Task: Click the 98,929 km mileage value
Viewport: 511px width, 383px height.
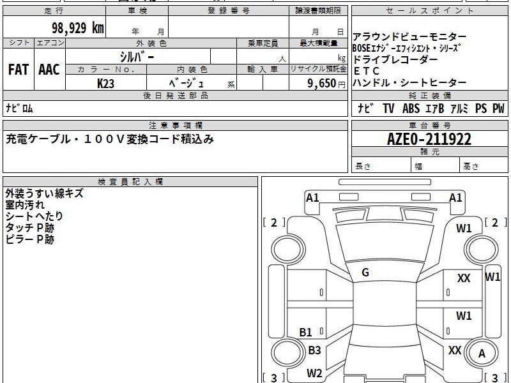Action: point(77,28)
